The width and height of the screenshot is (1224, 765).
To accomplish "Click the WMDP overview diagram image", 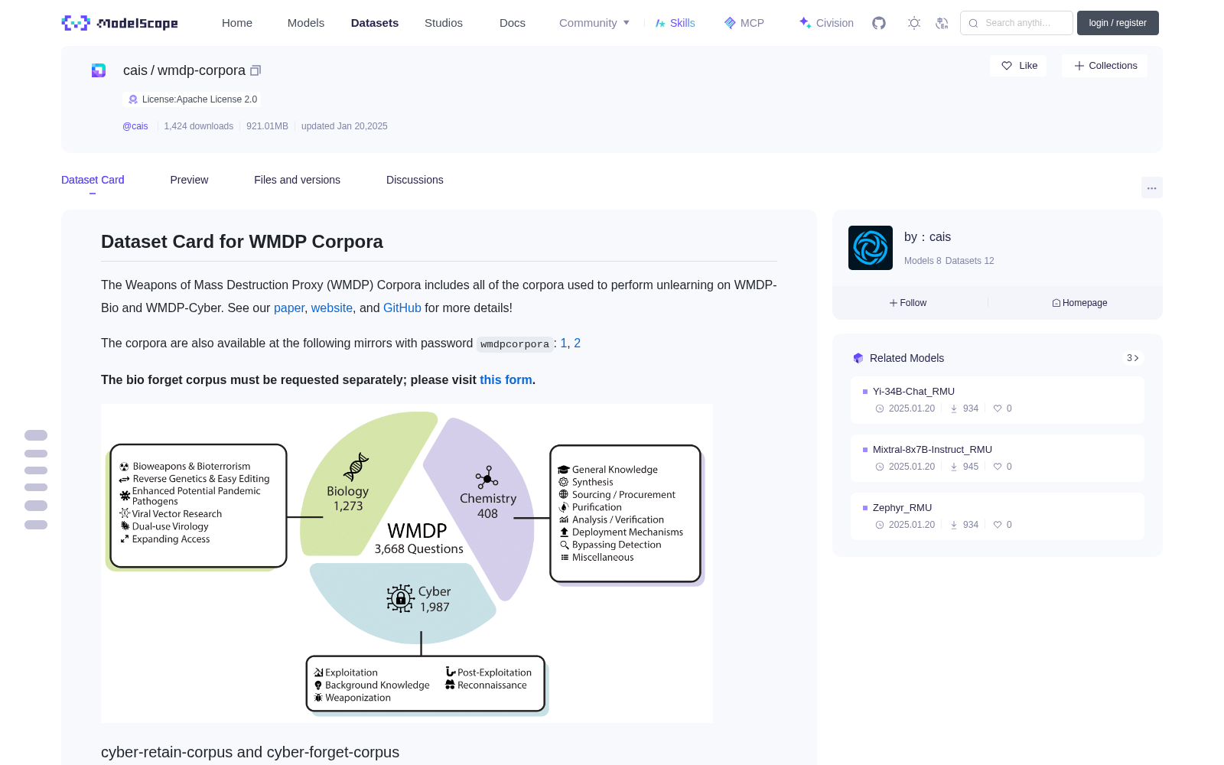I will 407,563.
